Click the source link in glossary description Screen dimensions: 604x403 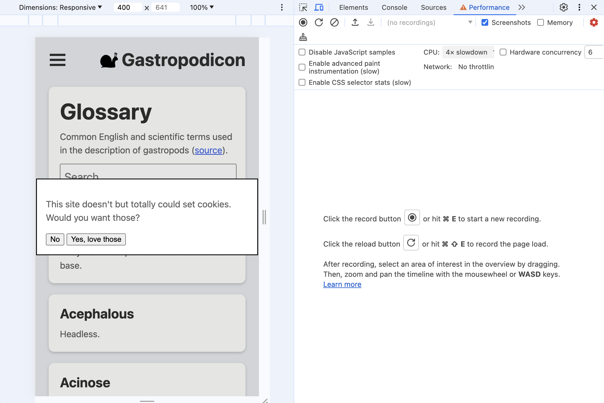point(208,150)
